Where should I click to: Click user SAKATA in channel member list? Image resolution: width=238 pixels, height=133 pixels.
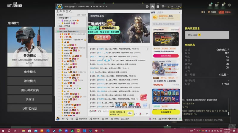66,59
